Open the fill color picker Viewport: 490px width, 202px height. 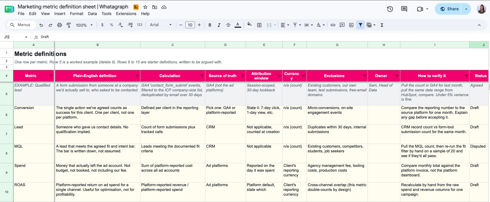pos(249,25)
